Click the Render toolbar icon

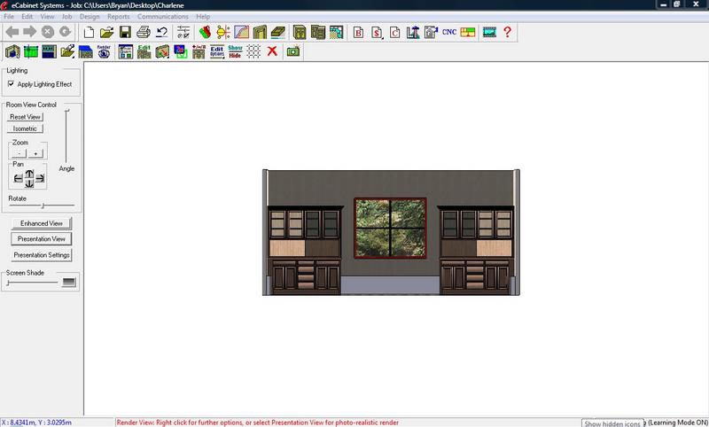[104, 51]
